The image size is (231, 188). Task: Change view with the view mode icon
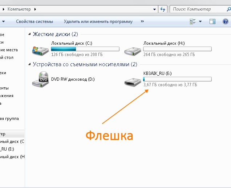pos(192,21)
